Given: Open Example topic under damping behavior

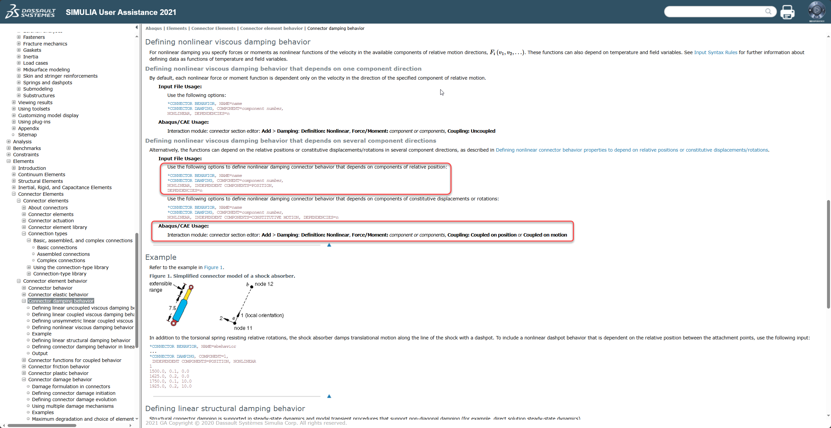Looking at the screenshot, I should click(41, 334).
